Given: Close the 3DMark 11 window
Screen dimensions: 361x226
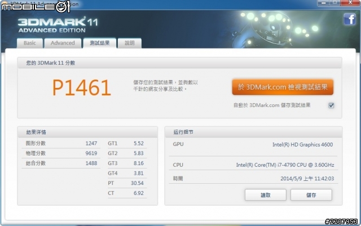Looking at the screenshot, I should 350,2.
